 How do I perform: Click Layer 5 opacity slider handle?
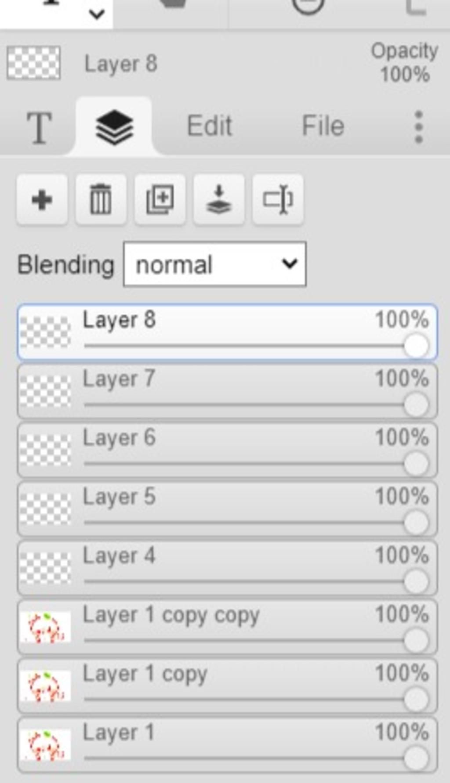[416, 523]
